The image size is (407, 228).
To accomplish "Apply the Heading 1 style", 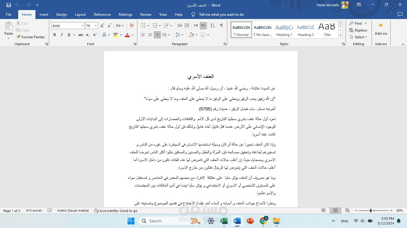I will pos(284,30).
